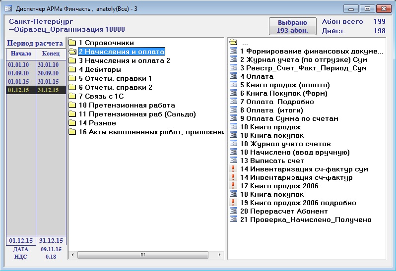Click the icon beside 13 Выписать счет
Image resolution: width=396 pixels, height=271 pixels.
tap(233, 161)
